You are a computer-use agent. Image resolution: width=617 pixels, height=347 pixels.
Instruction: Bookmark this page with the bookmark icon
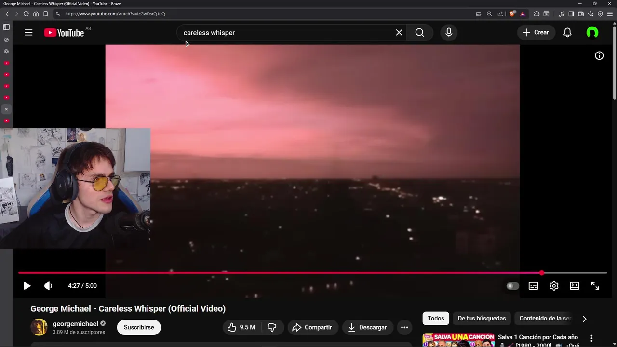pos(45,14)
